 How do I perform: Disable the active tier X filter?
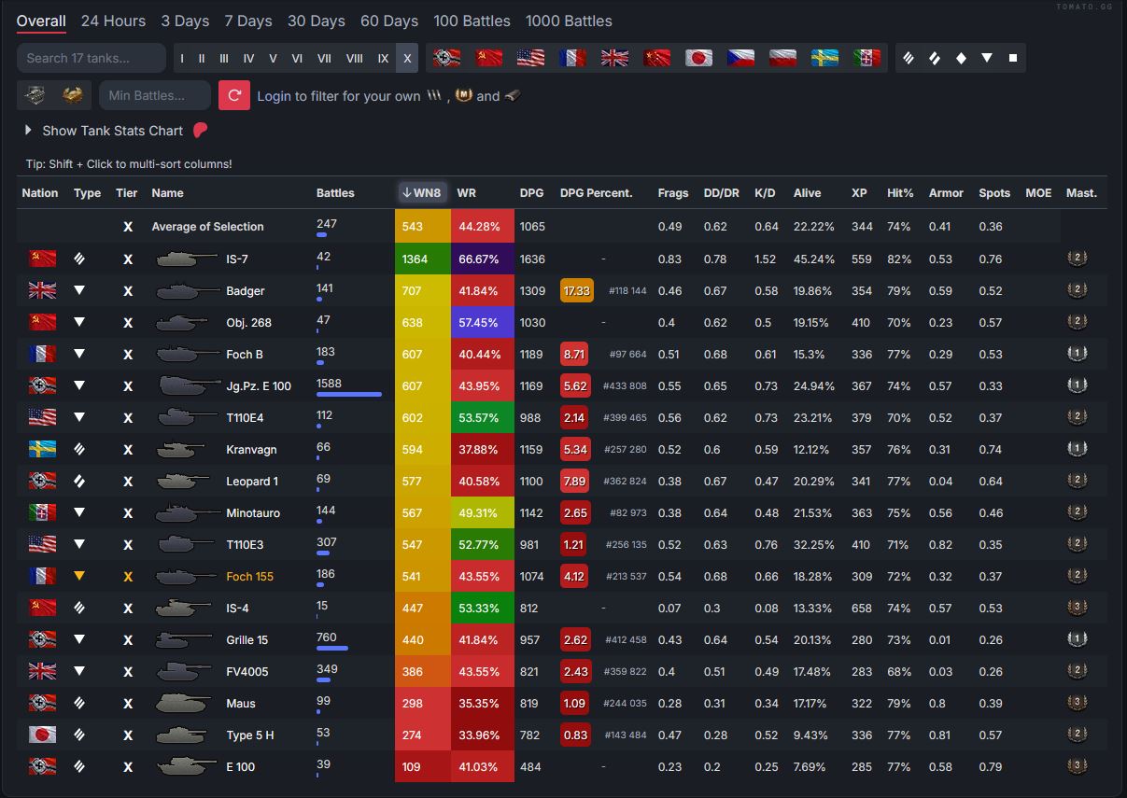coord(407,58)
